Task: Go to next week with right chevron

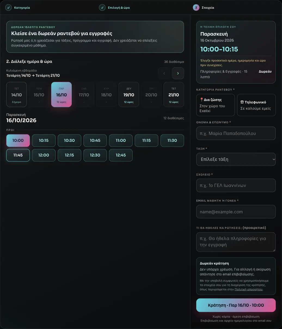Action: click(178, 73)
